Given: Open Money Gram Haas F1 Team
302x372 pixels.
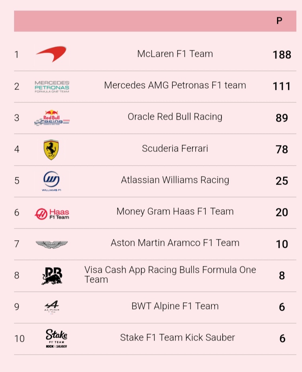Looking at the screenshot, I should [175, 211].
